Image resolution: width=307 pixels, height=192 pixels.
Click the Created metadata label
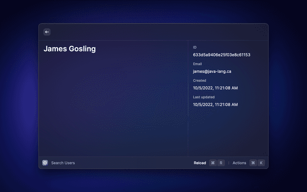click(200, 80)
